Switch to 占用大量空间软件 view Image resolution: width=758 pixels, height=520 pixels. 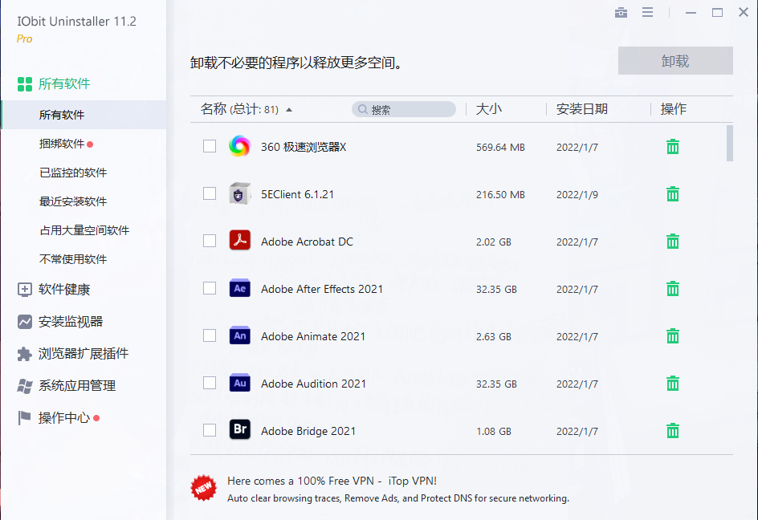84,231
